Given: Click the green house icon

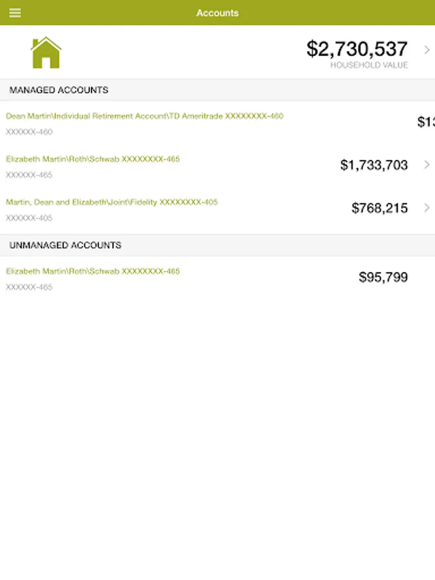Looking at the screenshot, I should (x=46, y=53).
